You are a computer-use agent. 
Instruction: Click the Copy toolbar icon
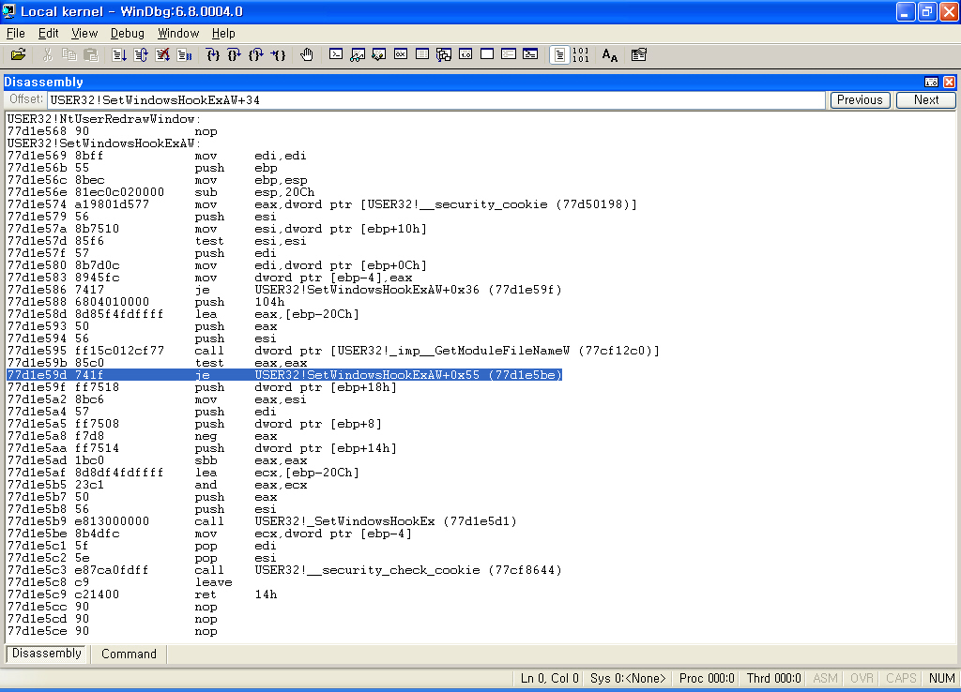(69, 55)
